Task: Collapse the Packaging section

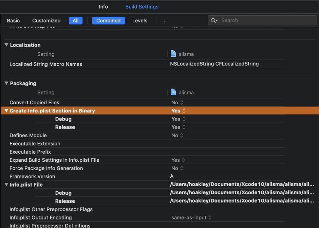Action: (x=6, y=83)
